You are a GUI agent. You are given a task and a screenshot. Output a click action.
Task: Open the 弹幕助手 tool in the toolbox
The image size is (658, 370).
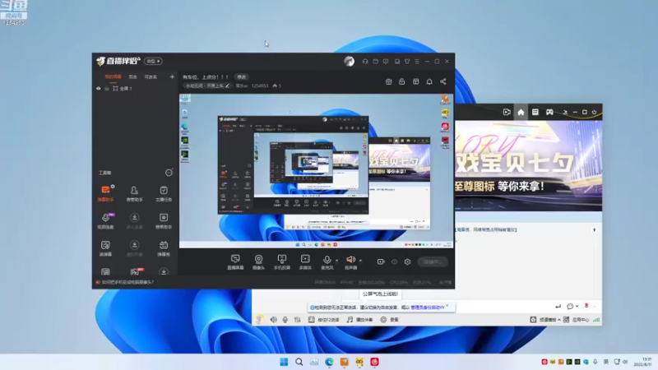(x=105, y=194)
